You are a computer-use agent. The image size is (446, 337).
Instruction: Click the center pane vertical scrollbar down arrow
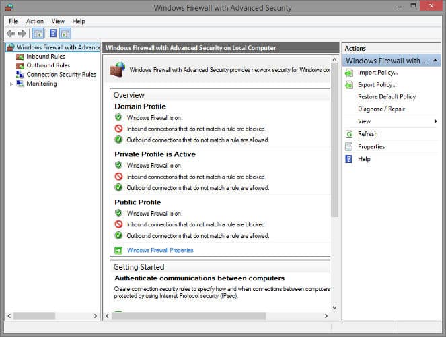[x=334, y=307]
